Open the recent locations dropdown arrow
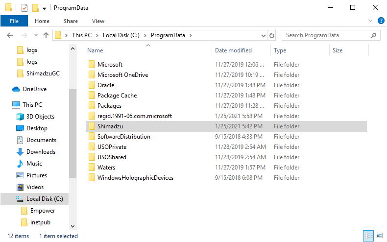Viewport: 387px width, 242px height. [35, 35]
